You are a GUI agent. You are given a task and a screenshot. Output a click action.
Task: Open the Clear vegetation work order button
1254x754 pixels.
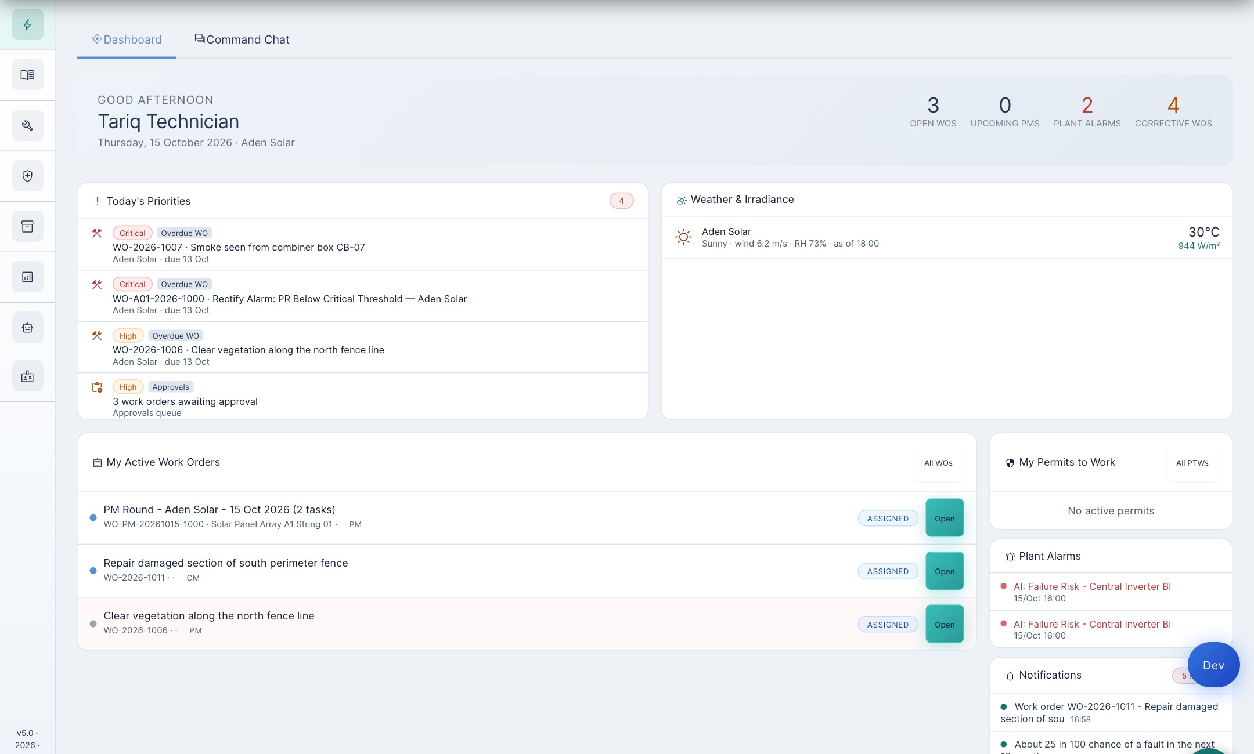pyautogui.click(x=945, y=624)
